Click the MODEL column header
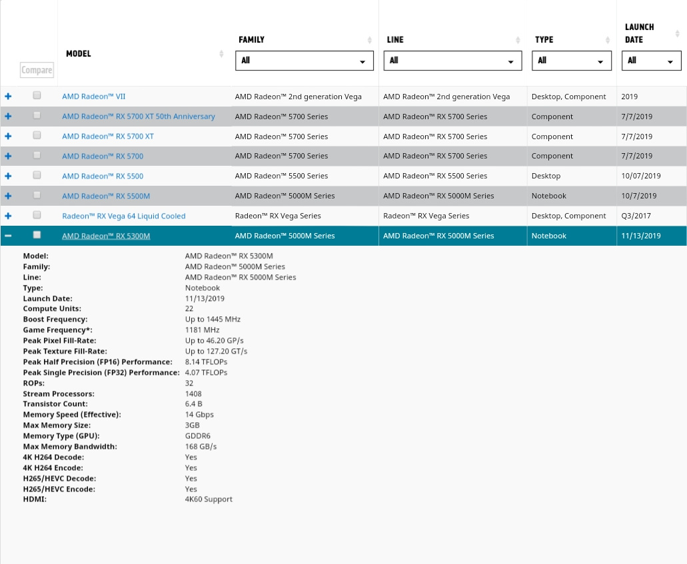This screenshot has width=687, height=564. coord(79,53)
